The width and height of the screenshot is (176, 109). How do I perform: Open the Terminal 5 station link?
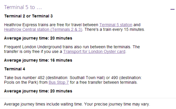pyautogui.click(x=116, y=25)
